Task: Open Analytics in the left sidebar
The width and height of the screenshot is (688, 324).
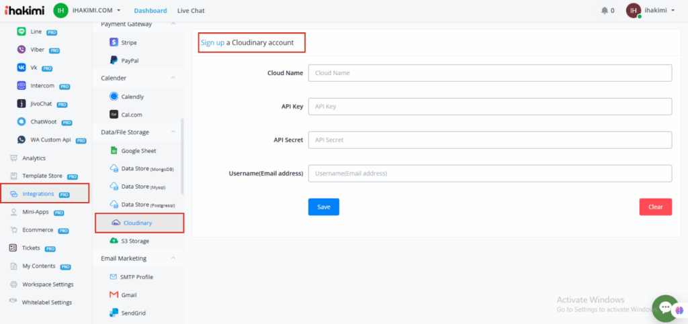Action: (x=34, y=158)
